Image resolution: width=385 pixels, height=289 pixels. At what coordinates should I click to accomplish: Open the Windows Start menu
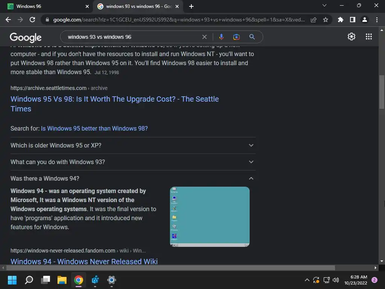[12, 280]
